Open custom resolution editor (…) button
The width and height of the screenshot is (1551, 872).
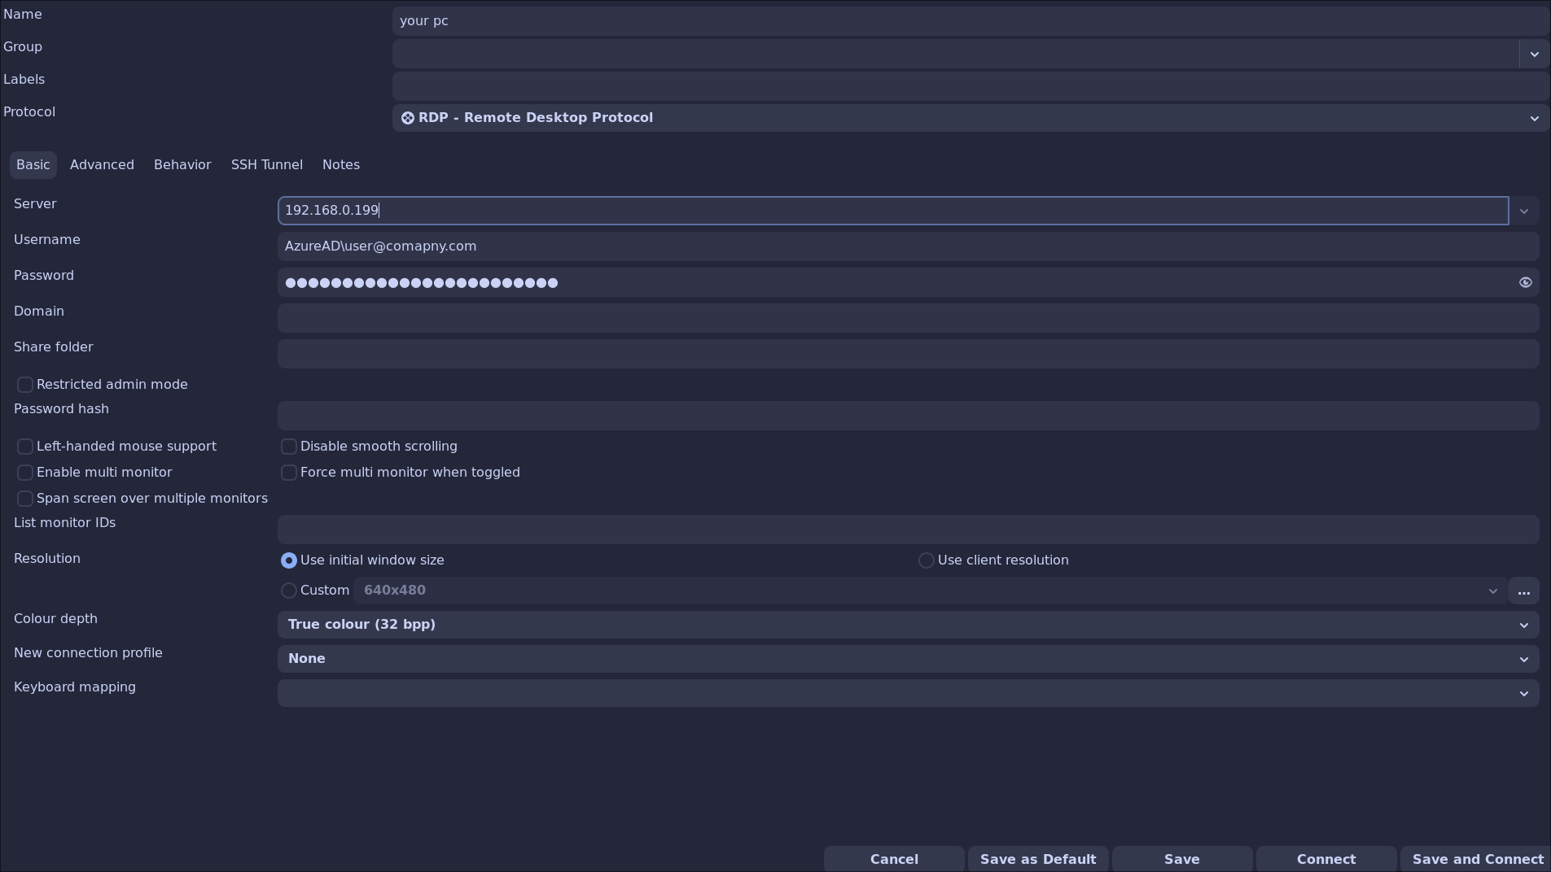coord(1523,591)
